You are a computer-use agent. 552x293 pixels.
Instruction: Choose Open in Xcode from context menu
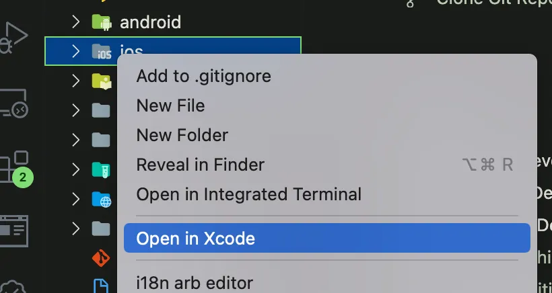click(327, 238)
